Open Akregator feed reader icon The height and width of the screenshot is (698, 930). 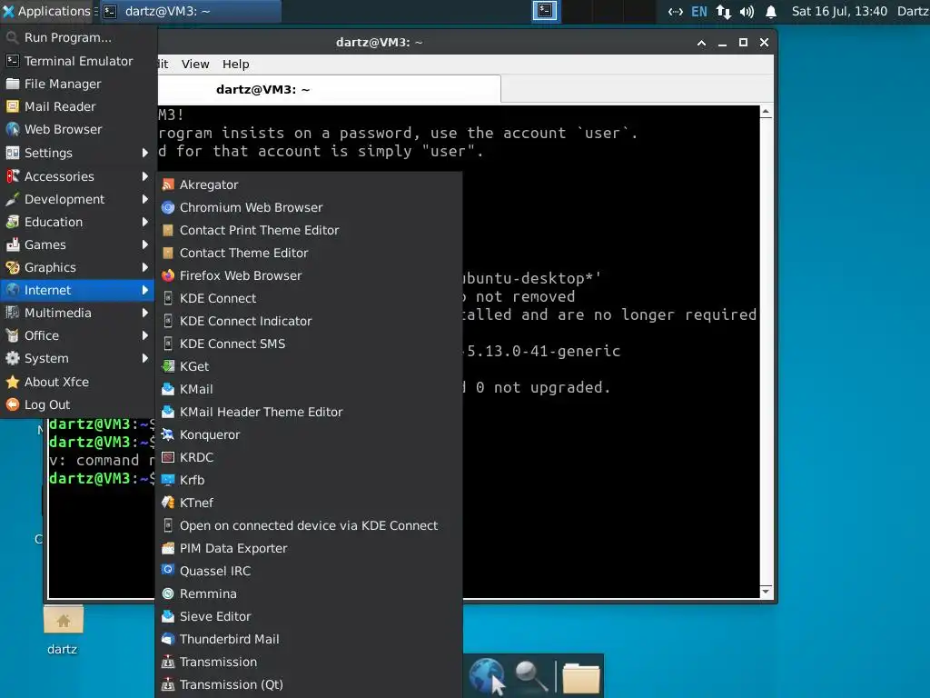(168, 185)
